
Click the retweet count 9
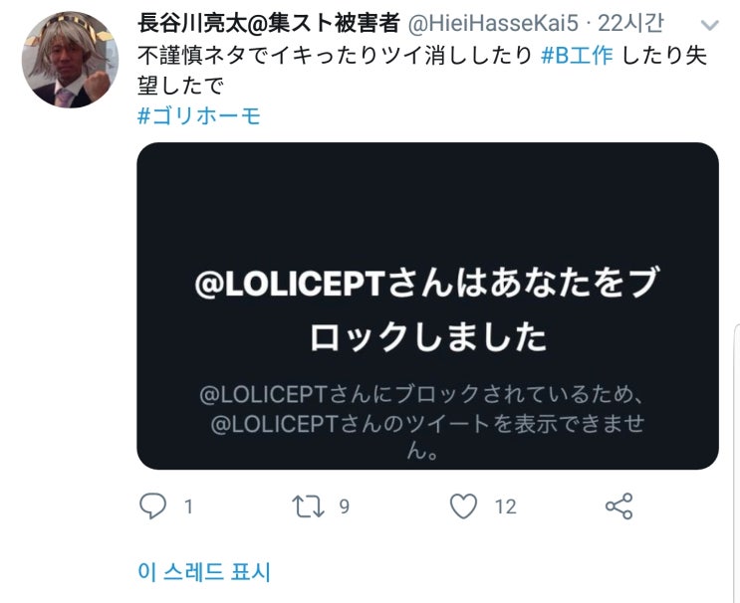point(345,506)
